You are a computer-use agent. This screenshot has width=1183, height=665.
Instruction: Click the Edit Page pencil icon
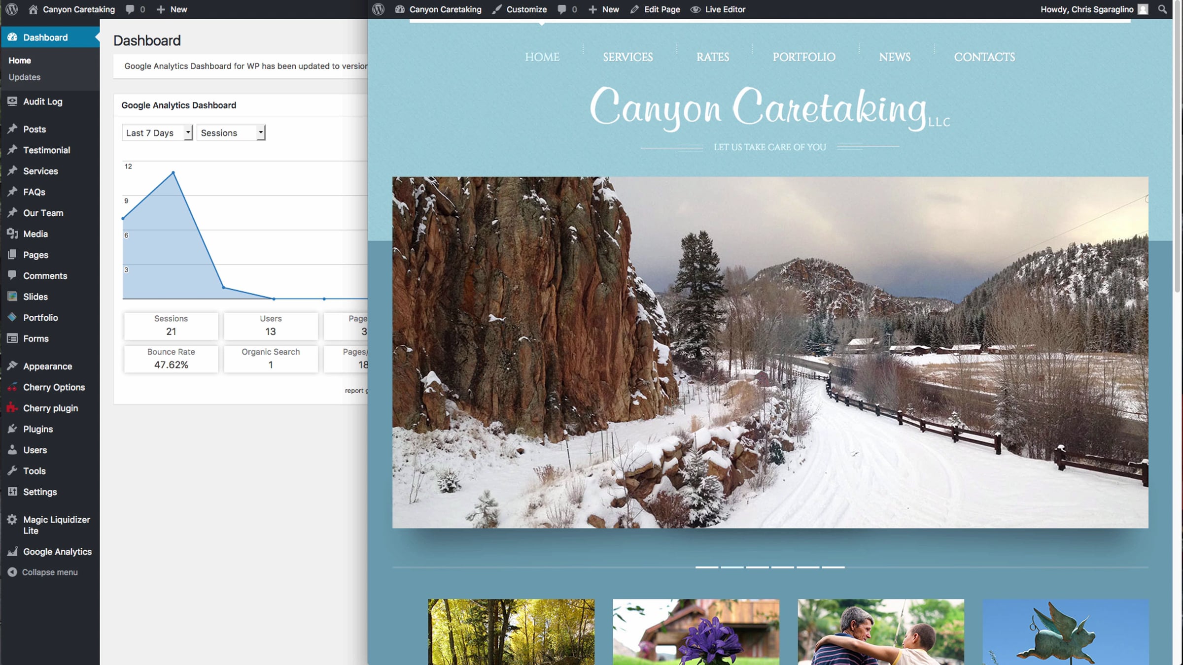point(635,9)
